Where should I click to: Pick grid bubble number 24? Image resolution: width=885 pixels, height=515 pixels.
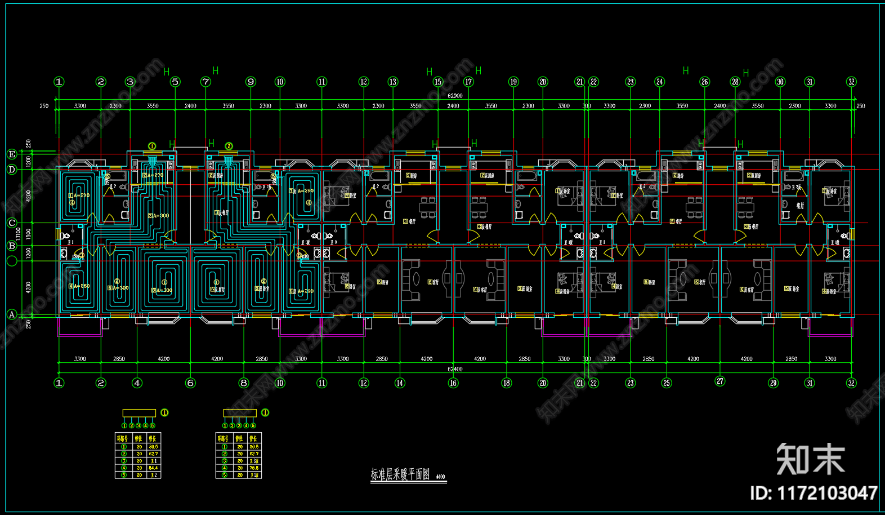(x=659, y=82)
